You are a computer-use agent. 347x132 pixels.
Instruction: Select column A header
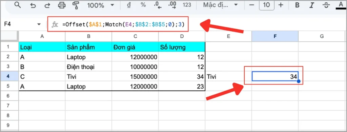[x=42, y=36]
